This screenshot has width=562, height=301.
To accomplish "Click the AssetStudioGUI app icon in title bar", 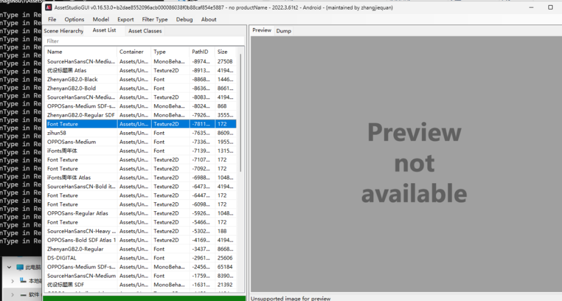I will click(47, 8).
